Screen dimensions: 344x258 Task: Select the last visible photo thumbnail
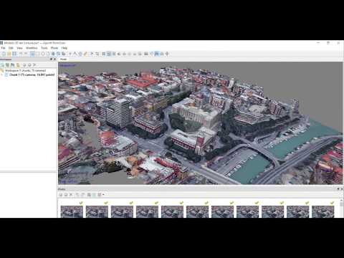tap(323, 211)
